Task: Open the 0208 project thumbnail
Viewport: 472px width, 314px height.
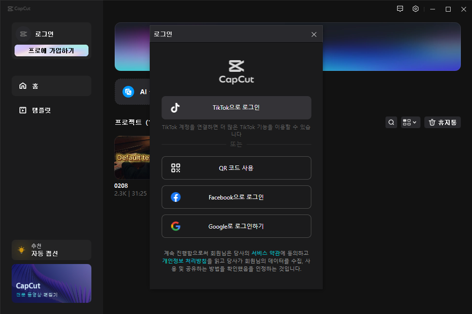Action: pos(132,158)
